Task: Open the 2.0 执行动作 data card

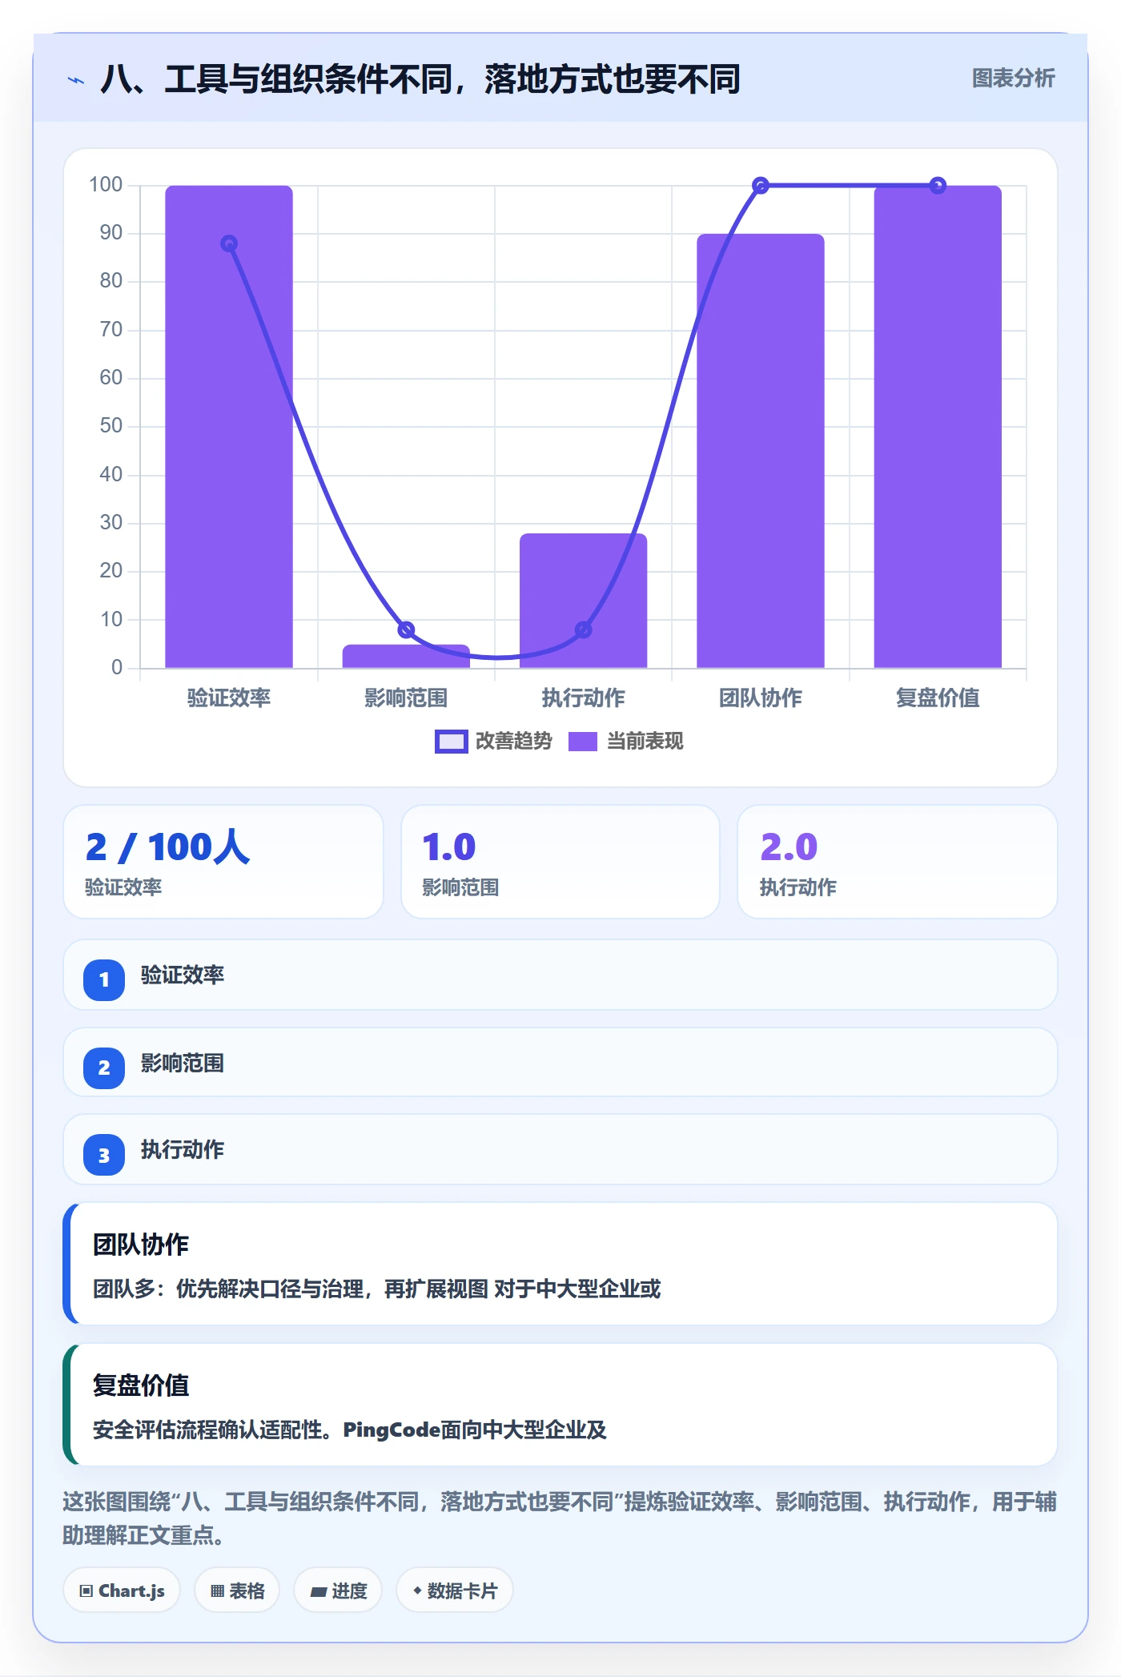Action: [898, 862]
